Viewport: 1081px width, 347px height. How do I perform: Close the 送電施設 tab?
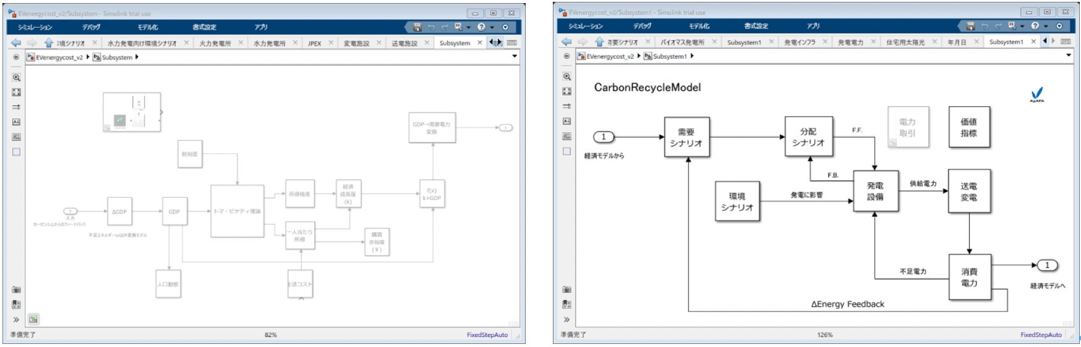click(x=427, y=43)
